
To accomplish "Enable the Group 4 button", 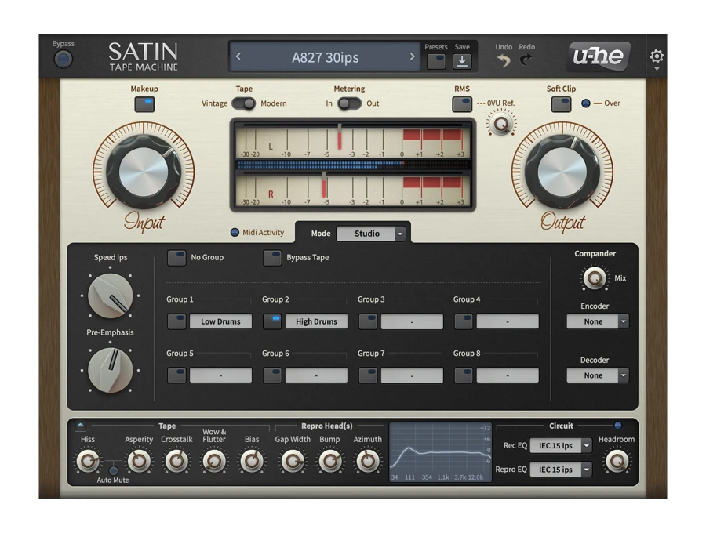I will (x=464, y=321).
